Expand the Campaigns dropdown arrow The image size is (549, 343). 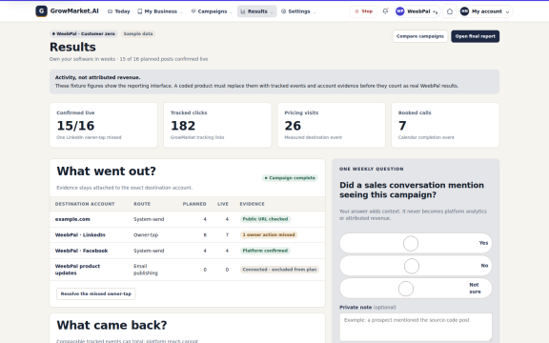[x=231, y=11]
